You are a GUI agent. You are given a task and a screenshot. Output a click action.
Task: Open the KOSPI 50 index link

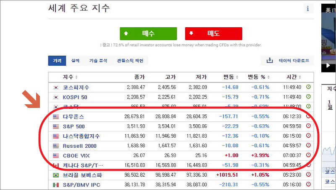(x=75, y=97)
